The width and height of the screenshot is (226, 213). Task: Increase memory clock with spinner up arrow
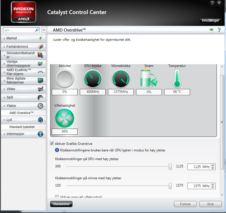pos(213,185)
